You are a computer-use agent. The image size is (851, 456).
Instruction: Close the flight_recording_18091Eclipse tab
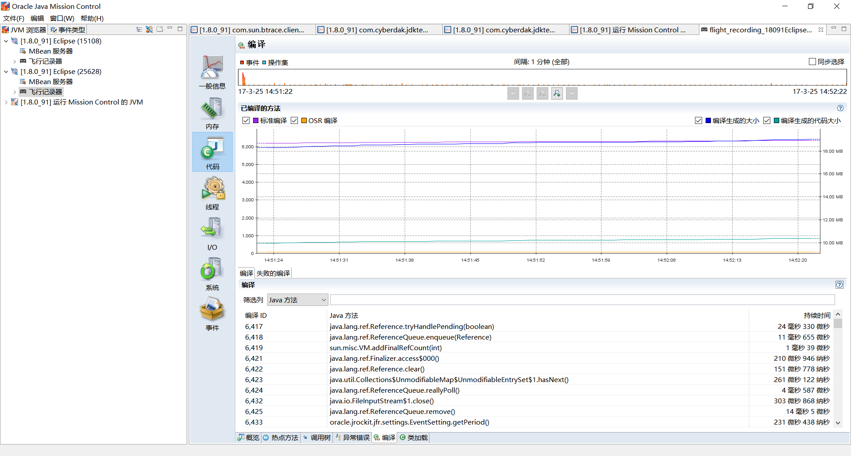coord(821,30)
